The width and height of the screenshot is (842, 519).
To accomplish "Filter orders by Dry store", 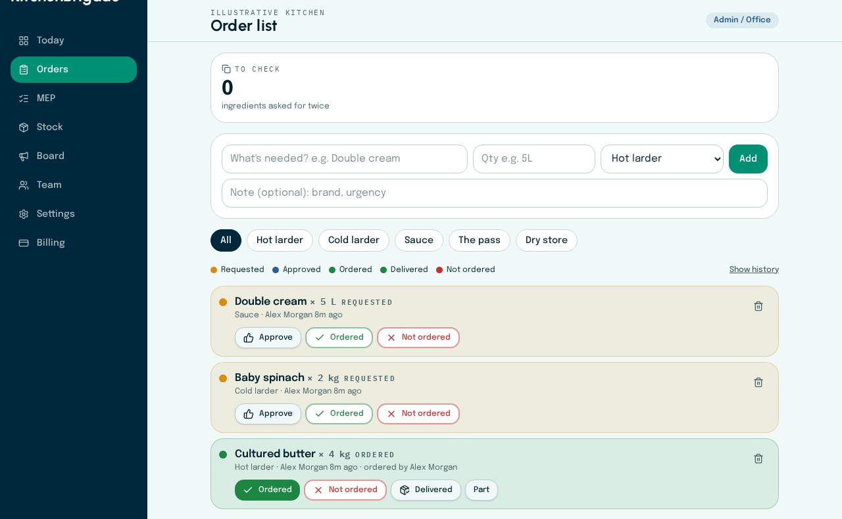I will click(547, 240).
